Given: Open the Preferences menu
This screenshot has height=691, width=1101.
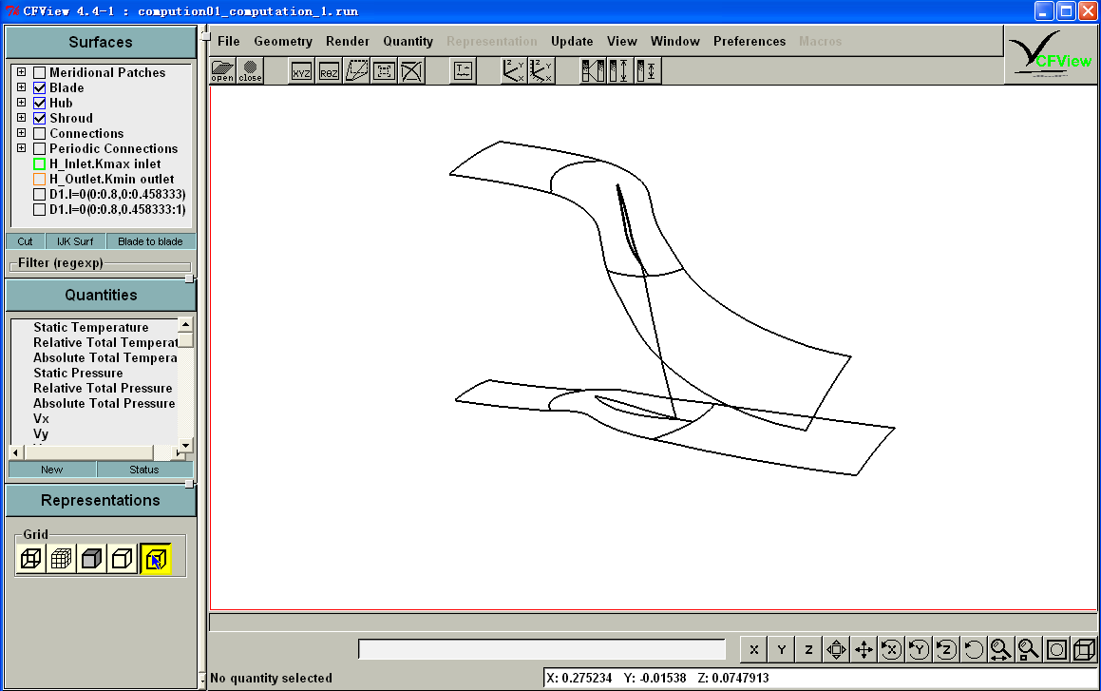Looking at the screenshot, I should click(x=750, y=41).
